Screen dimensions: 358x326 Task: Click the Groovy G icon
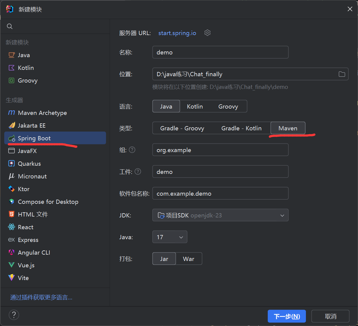click(x=12, y=80)
